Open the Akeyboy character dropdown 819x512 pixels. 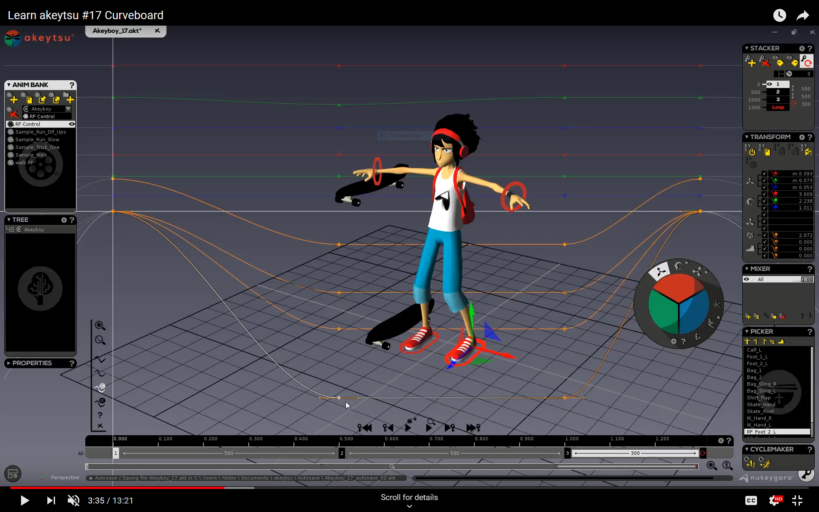tap(68, 109)
